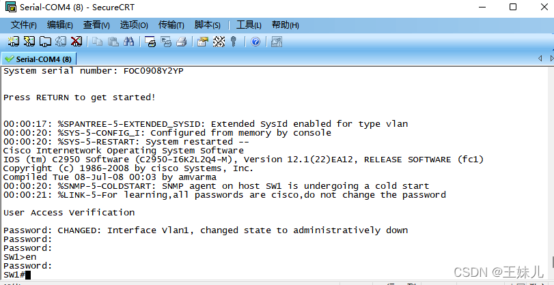Click the Print Screen toolbar icon
The height and width of the screenshot is (285, 554).
150,42
